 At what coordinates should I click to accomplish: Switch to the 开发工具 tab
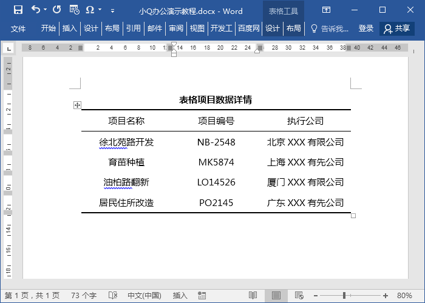[221, 28]
